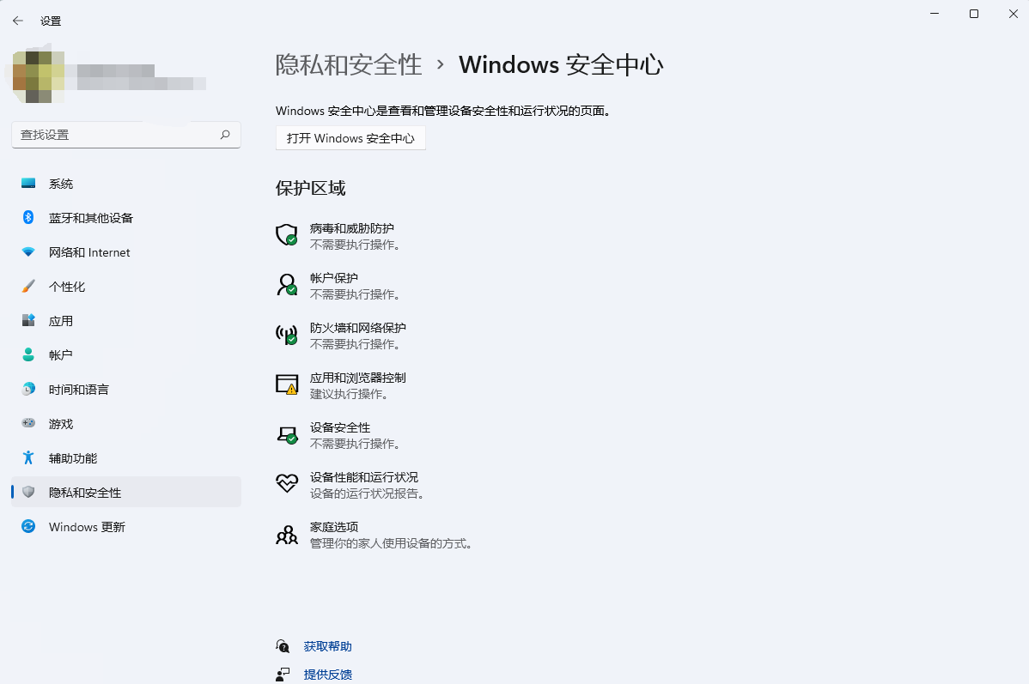Click the 系统 monitor icon
The height and width of the screenshot is (684, 1029).
pos(28,184)
